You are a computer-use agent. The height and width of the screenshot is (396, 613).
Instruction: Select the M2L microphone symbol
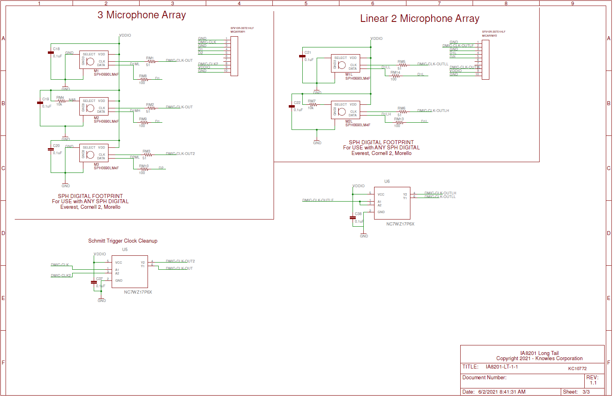point(345,110)
